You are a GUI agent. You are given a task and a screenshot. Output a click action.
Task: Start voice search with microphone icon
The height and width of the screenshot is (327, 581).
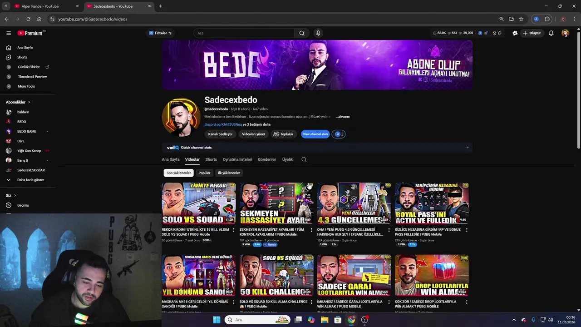[x=318, y=33]
